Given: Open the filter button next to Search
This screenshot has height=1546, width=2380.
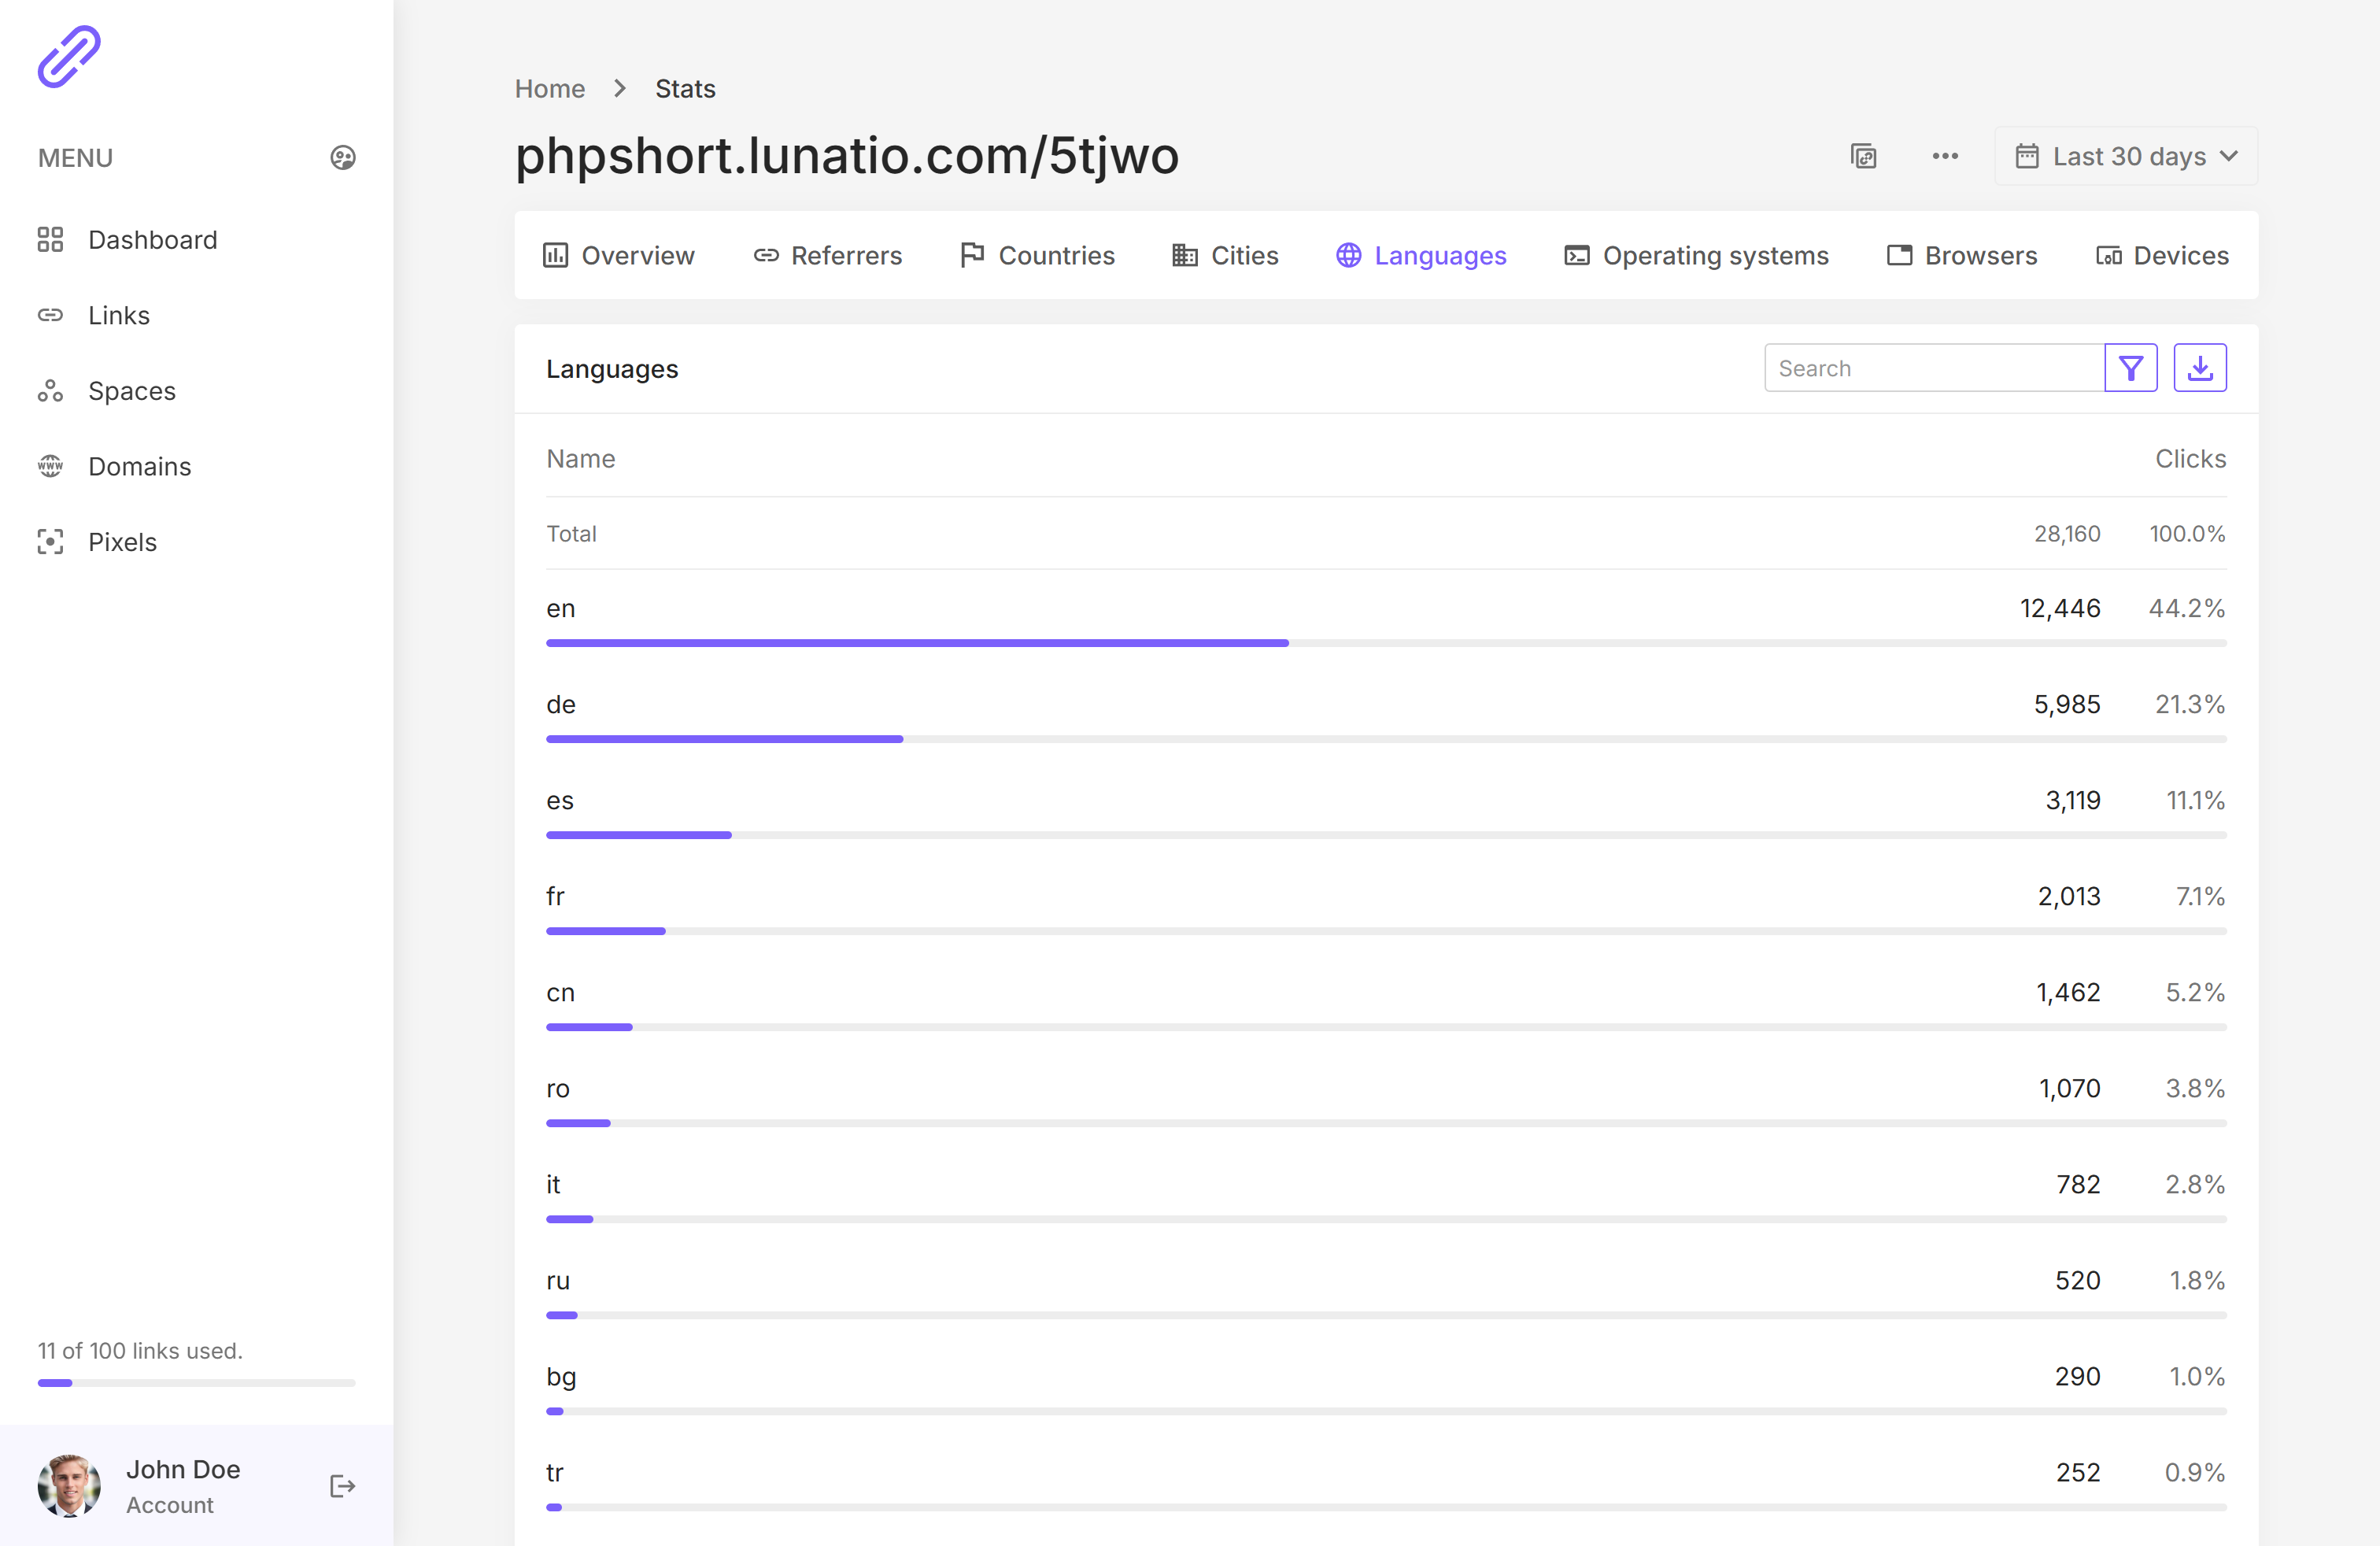Looking at the screenshot, I should tap(2130, 368).
